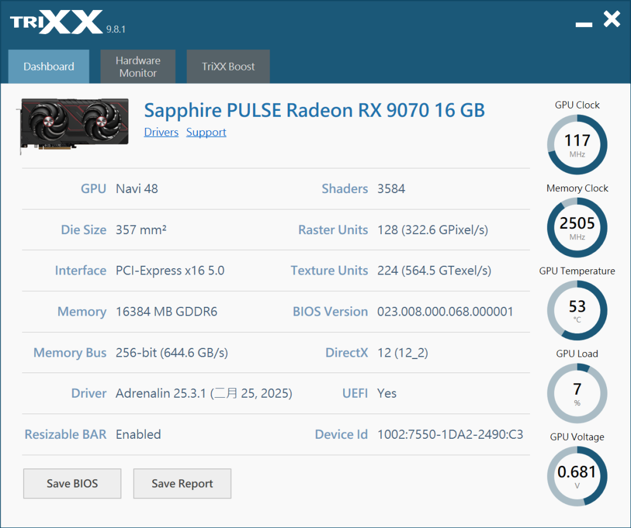Click the GPU Clock gauge showing 117 MHz
This screenshot has height=528, width=631.
pos(577,145)
